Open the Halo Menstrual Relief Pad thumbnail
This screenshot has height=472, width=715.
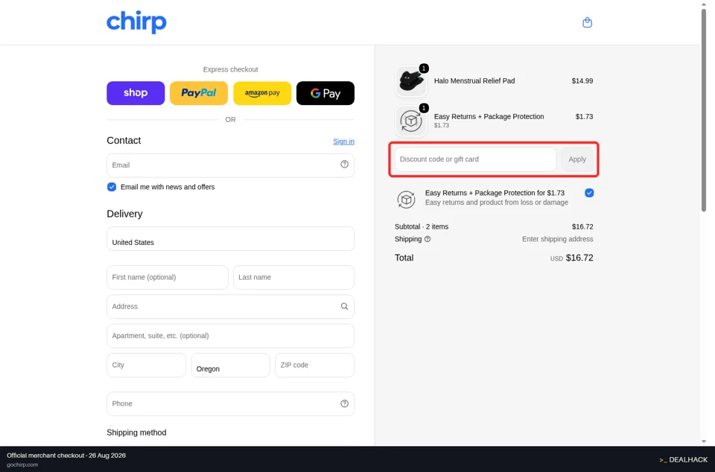(411, 81)
